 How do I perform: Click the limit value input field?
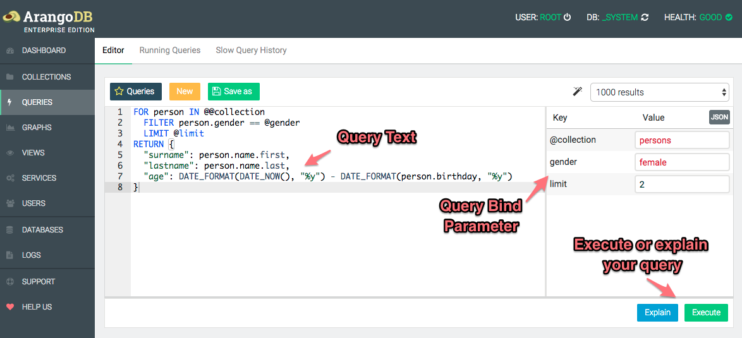tap(681, 184)
